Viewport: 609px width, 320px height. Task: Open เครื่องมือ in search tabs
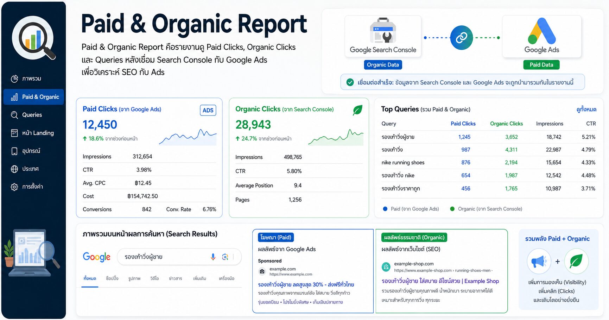point(227,278)
